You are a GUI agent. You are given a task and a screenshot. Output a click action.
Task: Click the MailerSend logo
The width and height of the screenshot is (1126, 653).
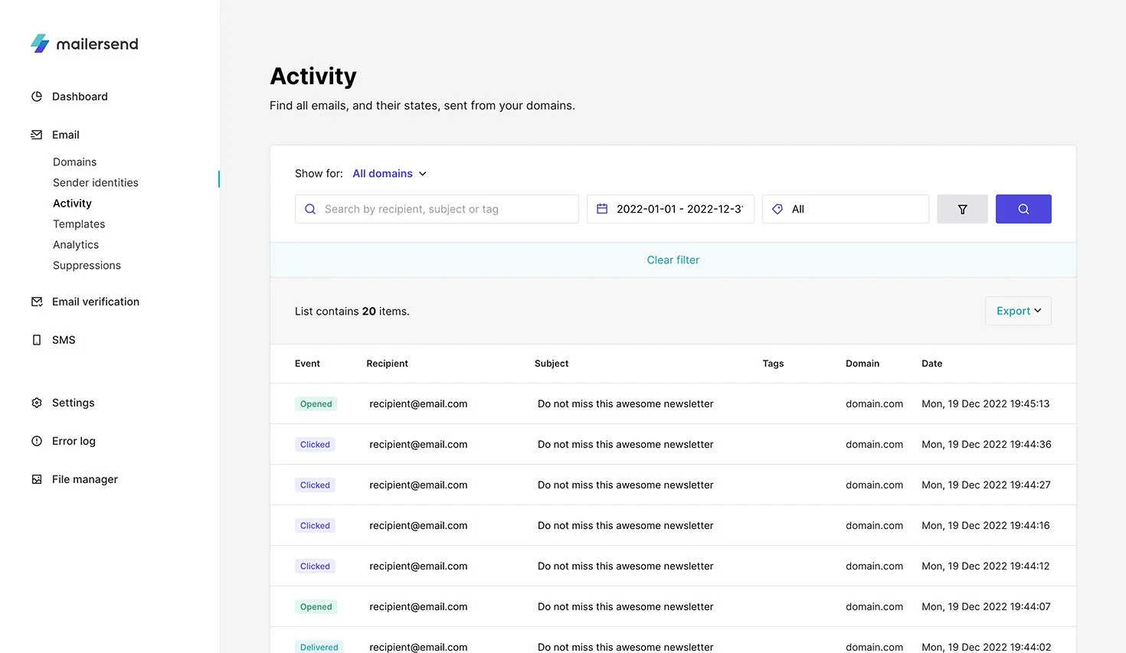pyautogui.click(x=84, y=44)
